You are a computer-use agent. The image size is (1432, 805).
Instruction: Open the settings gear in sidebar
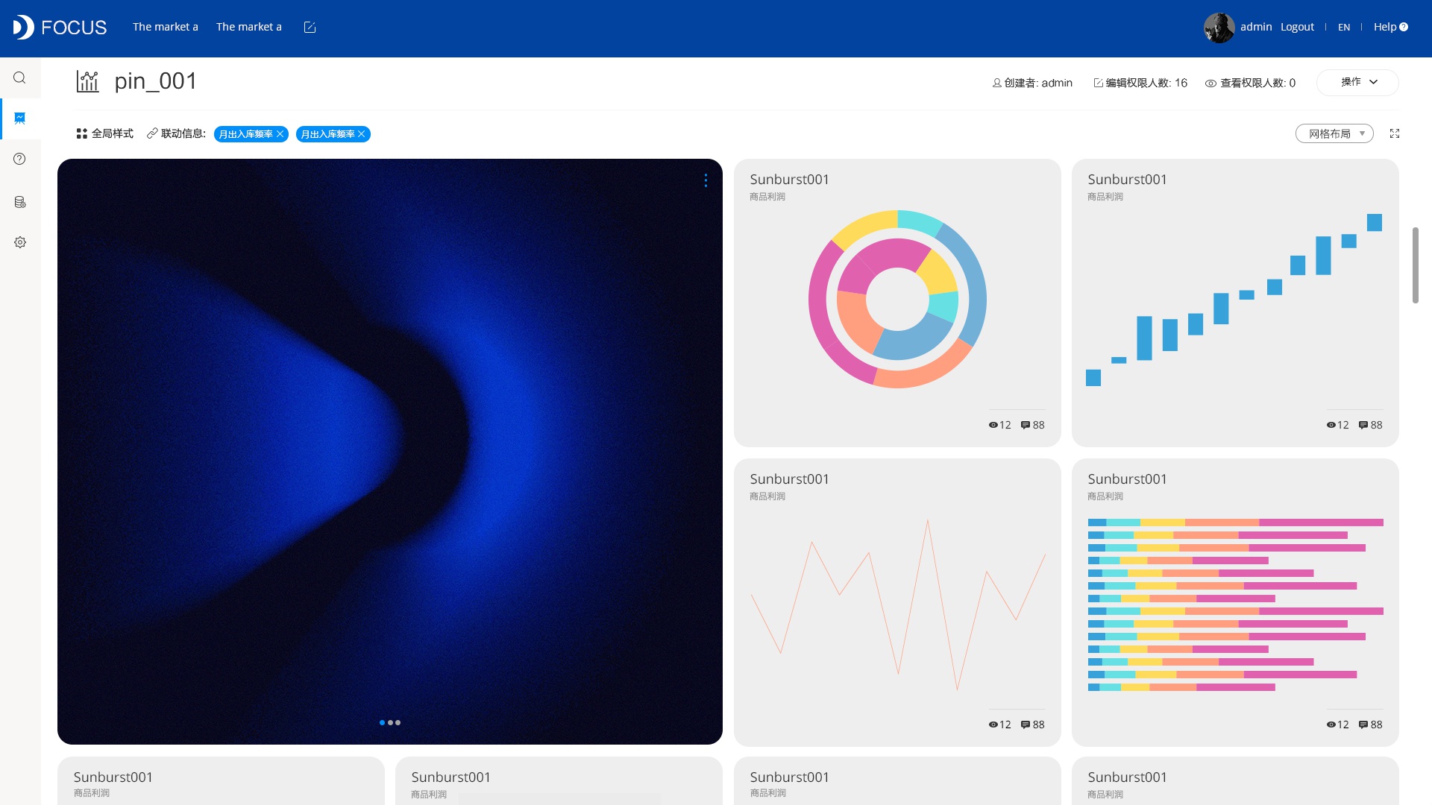(20, 242)
